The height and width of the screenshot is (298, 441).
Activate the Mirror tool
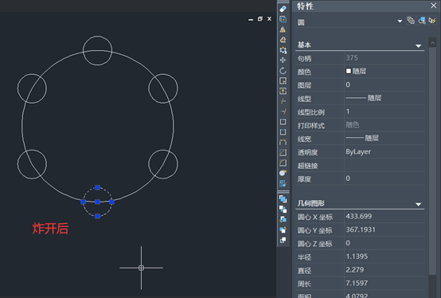pyautogui.click(x=283, y=29)
